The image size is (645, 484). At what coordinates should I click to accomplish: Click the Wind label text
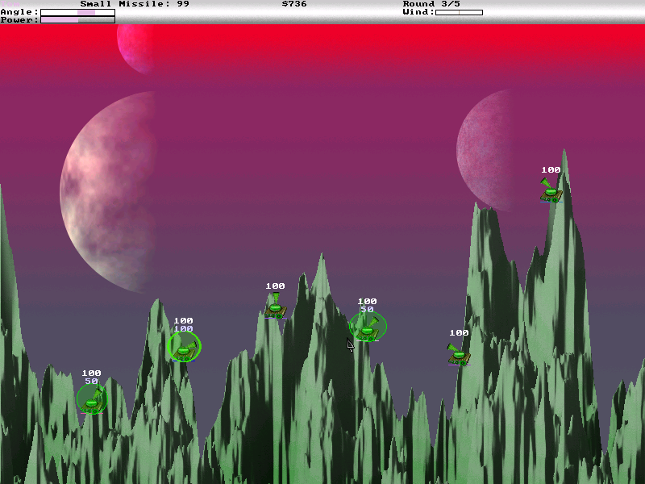[418, 12]
